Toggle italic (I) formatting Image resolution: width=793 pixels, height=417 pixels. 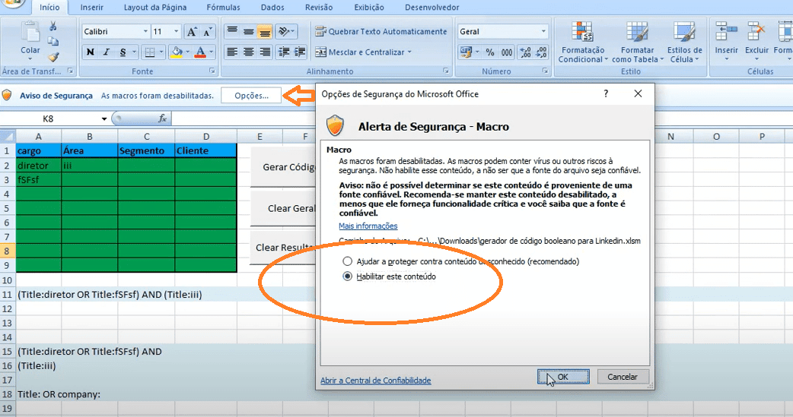(107, 52)
